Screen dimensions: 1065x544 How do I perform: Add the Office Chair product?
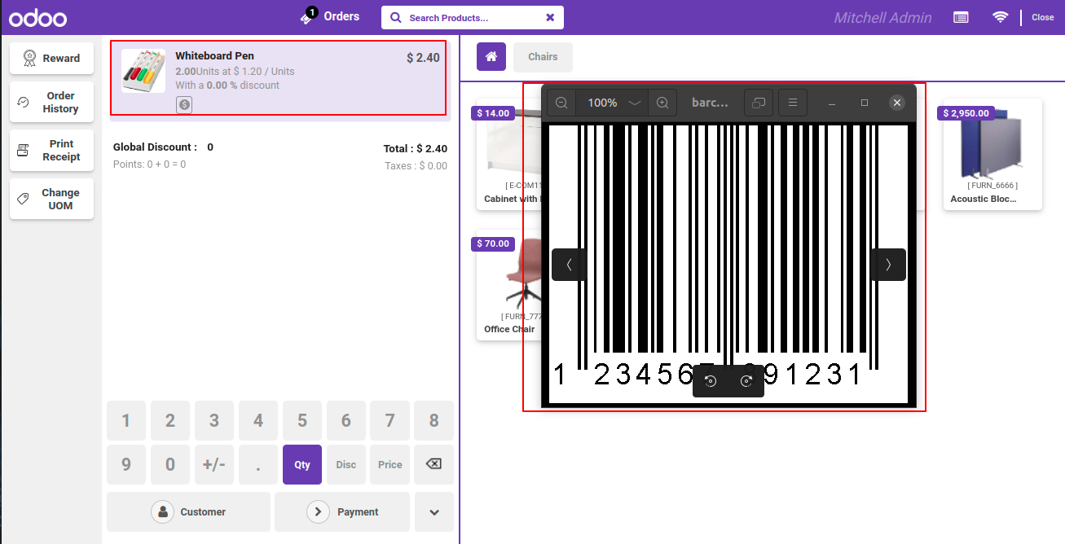[x=509, y=285]
